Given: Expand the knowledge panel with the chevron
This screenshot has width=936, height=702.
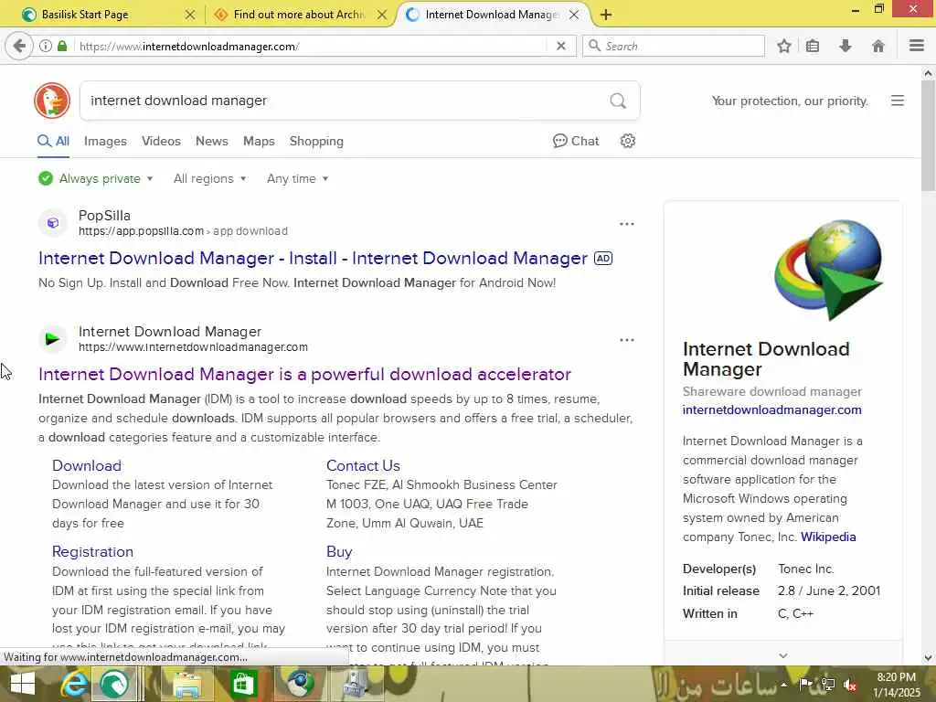Looking at the screenshot, I should (x=783, y=654).
